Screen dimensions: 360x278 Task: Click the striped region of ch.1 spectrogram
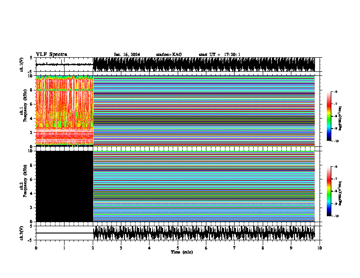pos(204,111)
